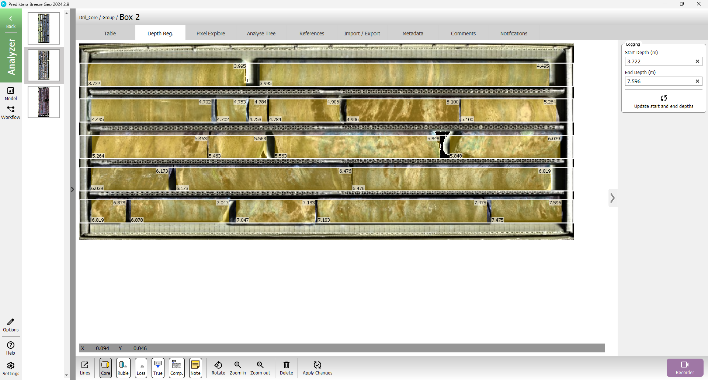
Task: Click the Rotate icon
Action: tap(218, 367)
